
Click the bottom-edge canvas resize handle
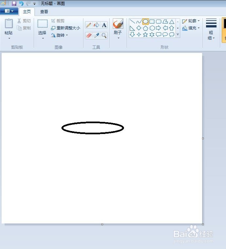102,224
